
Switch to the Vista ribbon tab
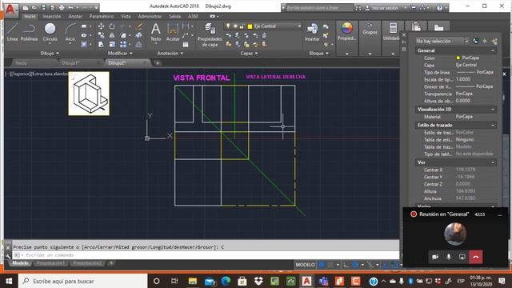click(x=126, y=16)
